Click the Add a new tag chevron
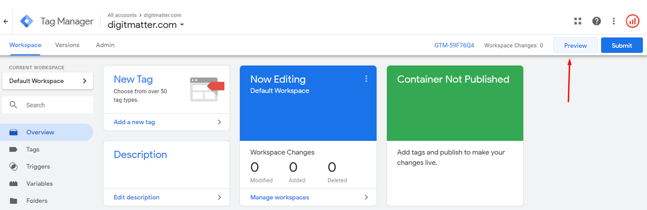 (219, 122)
